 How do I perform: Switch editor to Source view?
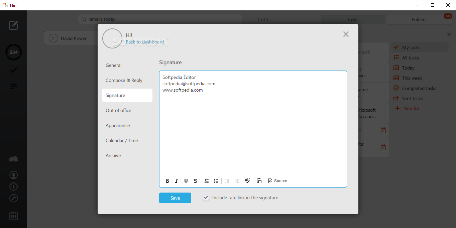pyautogui.click(x=277, y=181)
